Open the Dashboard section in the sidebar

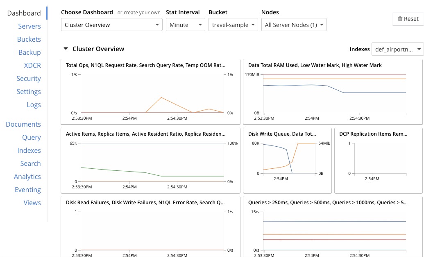24,13
